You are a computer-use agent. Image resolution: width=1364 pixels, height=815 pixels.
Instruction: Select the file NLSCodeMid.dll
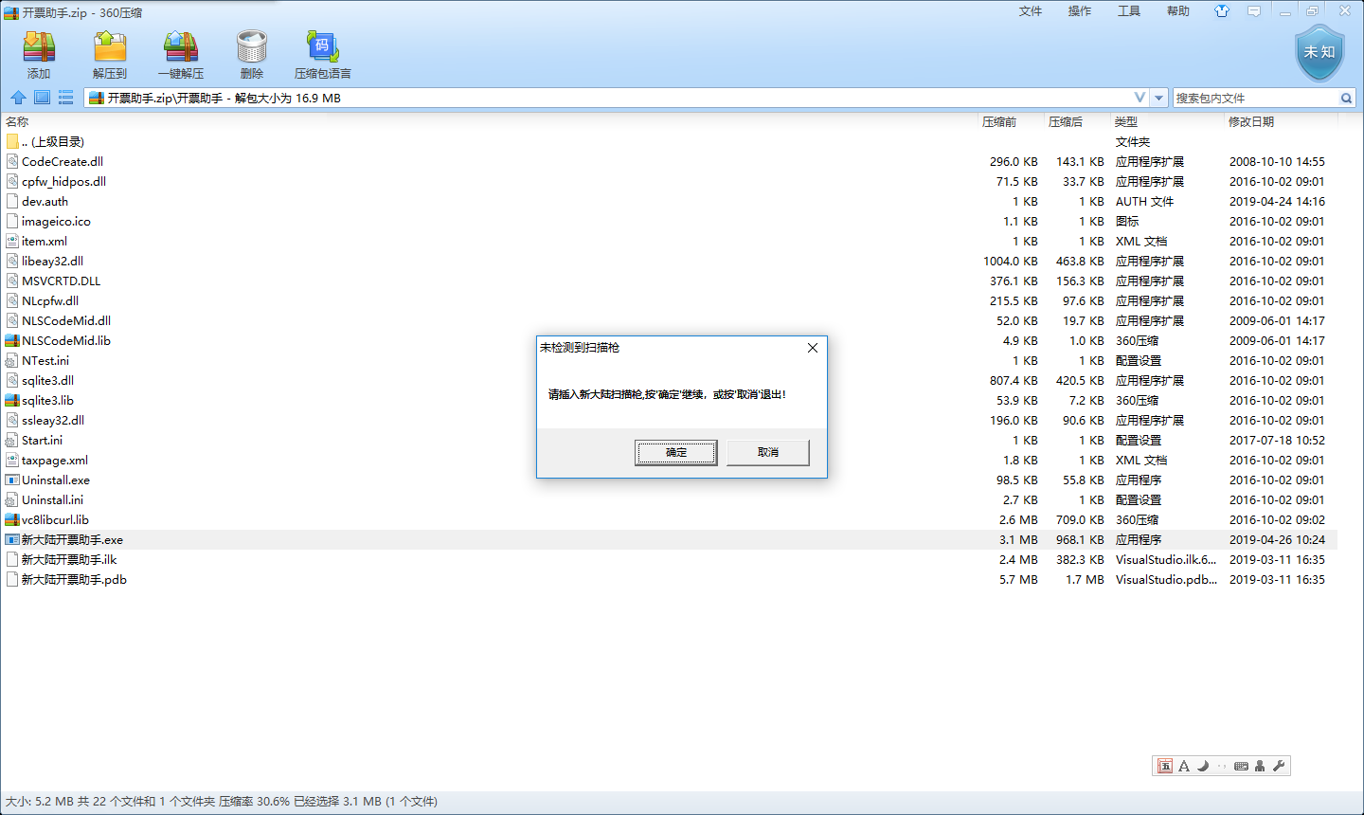coord(66,320)
